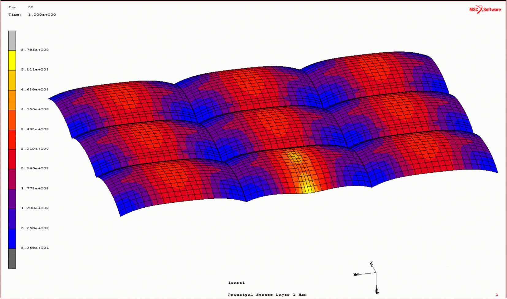This screenshot has height=299, width=507.
Task: Click the "Time: 1.000e+000" readout
Action: (x=32, y=15)
